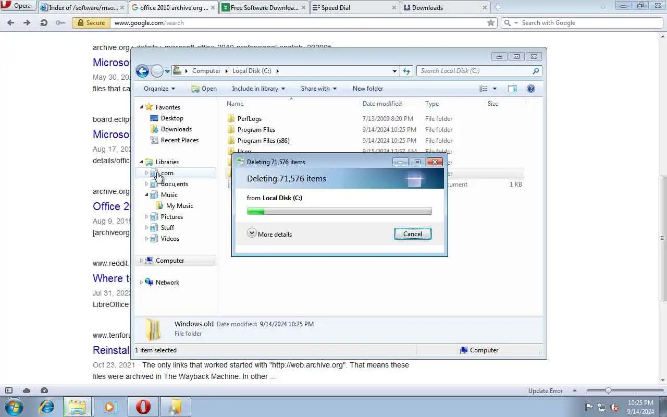Open a new Opera tab with plus
Image resolution: width=667 pixels, height=417 pixels.
point(498,7)
